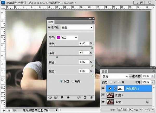Hide the 图层 1 layer
The image size is (156, 113).
(103, 95)
